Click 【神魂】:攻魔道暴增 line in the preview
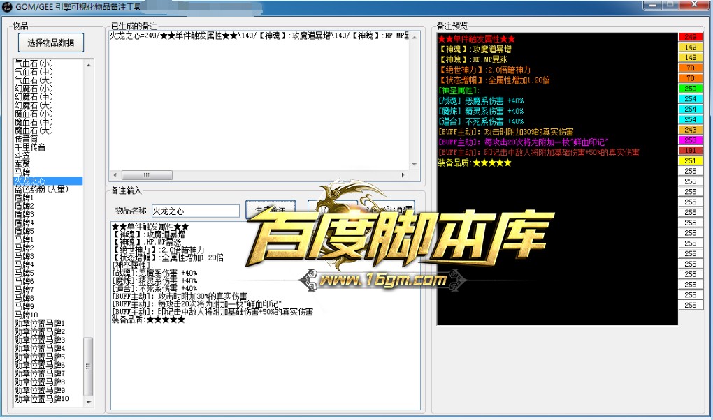This screenshot has width=713, height=420. click(475, 49)
